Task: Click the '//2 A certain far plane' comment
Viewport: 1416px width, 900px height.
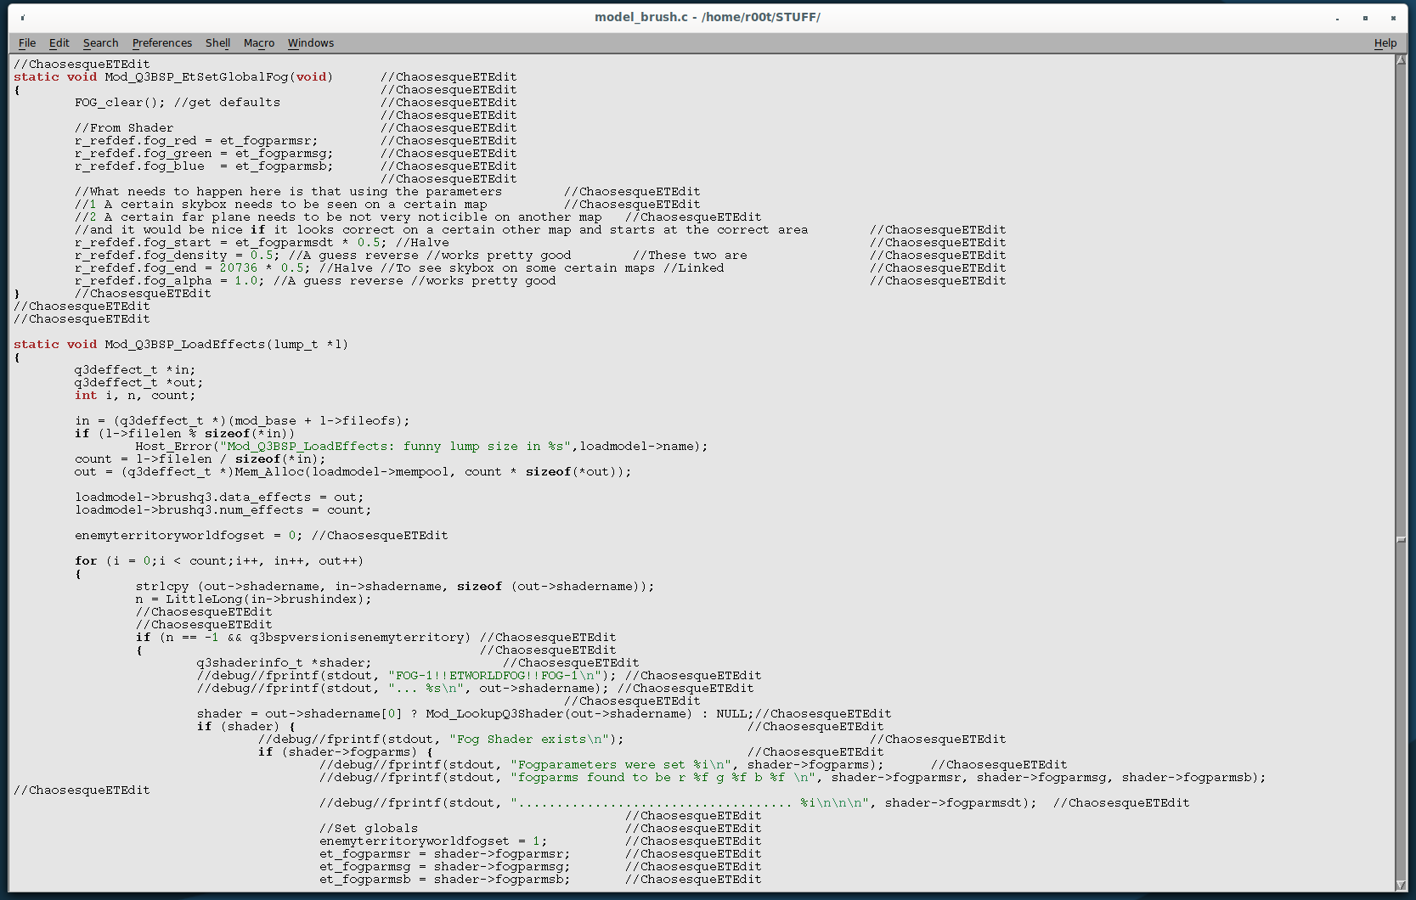Action: [x=338, y=217]
